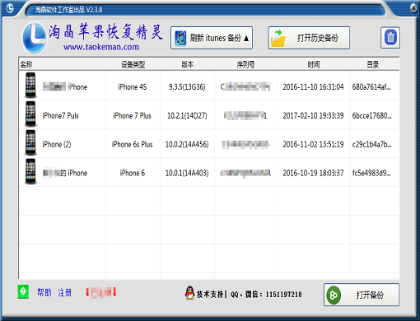Click the green icon on 打开备份 button
420x321 pixels.
point(334,295)
